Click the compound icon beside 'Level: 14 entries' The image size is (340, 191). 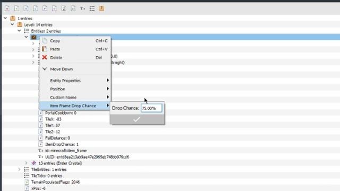[x=20, y=24]
